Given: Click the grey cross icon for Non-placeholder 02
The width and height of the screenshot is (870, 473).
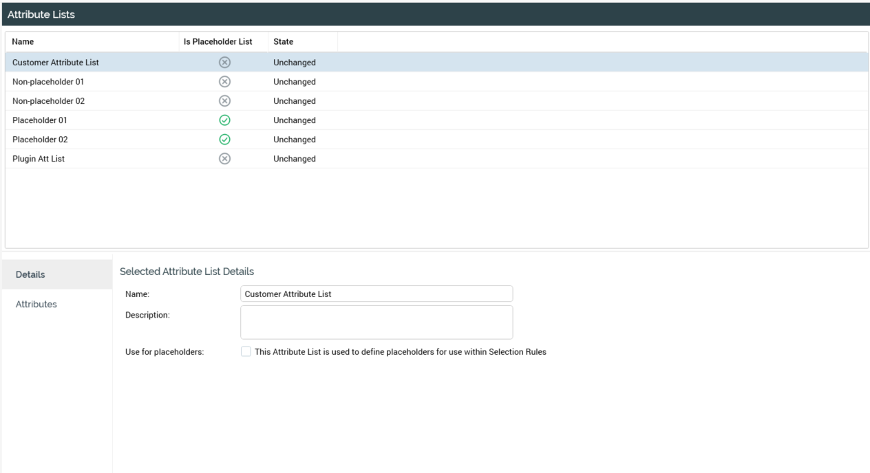Looking at the screenshot, I should click(x=224, y=101).
